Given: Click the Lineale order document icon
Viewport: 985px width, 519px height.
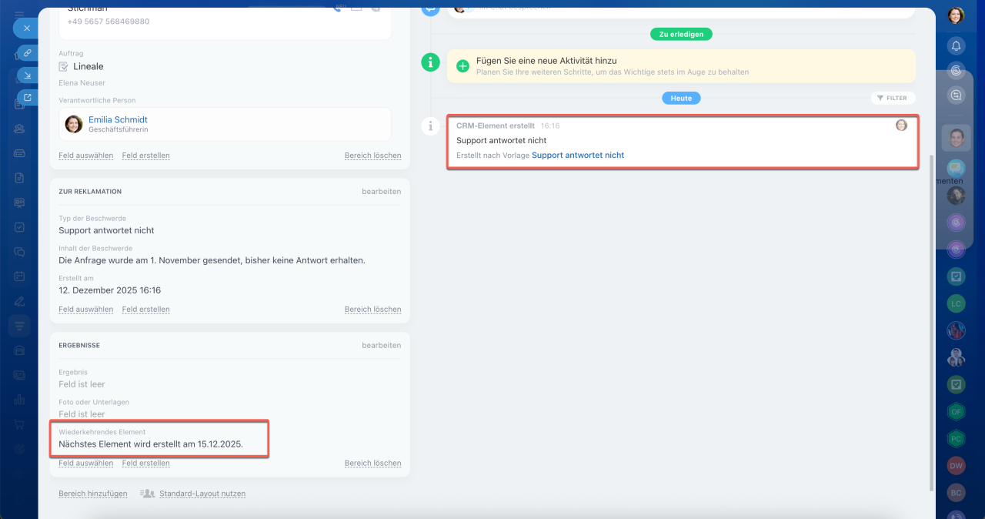Looking at the screenshot, I should pyautogui.click(x=64, y=67).
